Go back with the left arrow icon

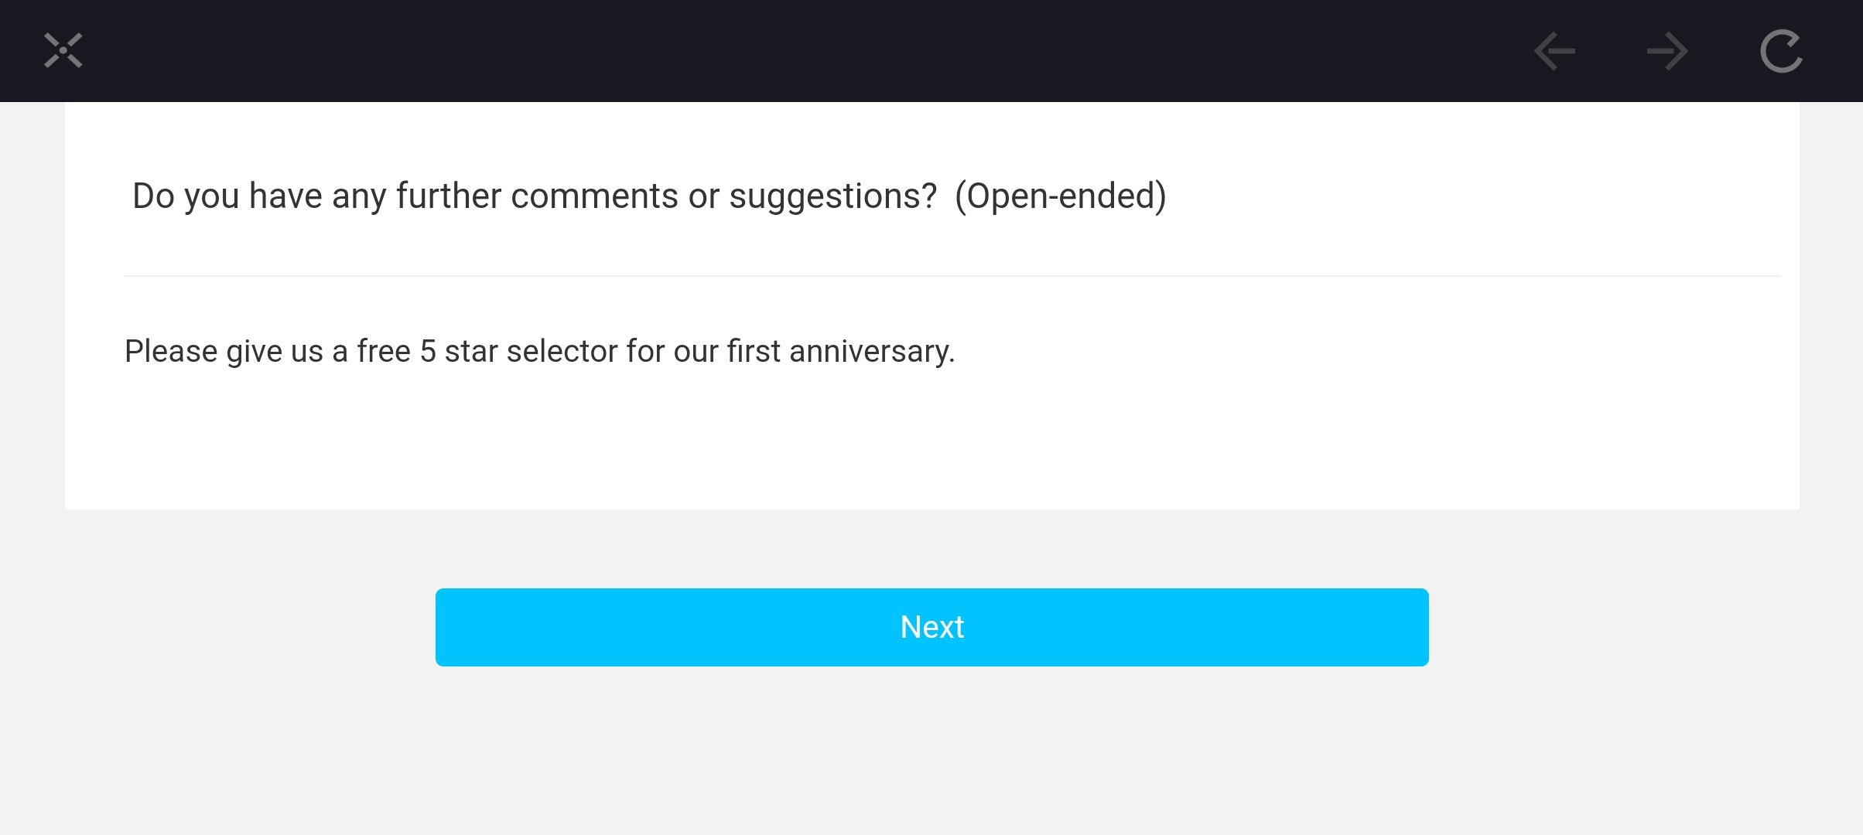tap(1554, 52)
